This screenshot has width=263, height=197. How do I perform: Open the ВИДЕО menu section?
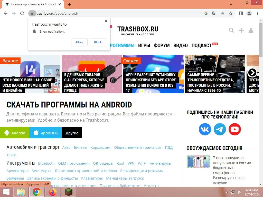pos(181,46)
